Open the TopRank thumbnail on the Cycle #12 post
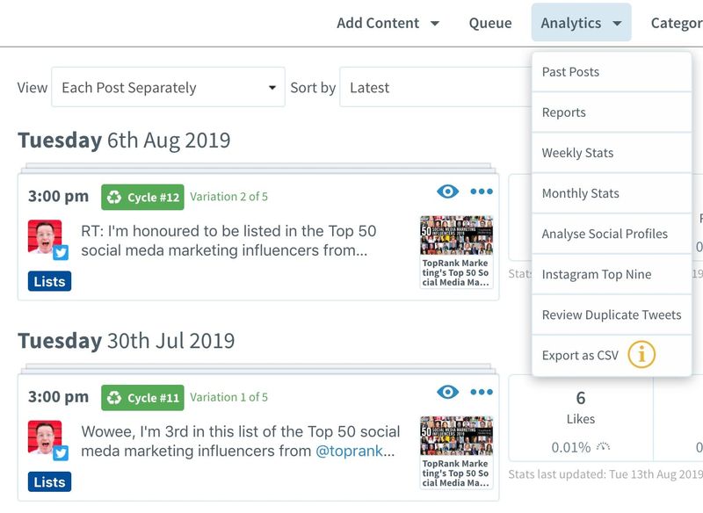 coord(456,252)
